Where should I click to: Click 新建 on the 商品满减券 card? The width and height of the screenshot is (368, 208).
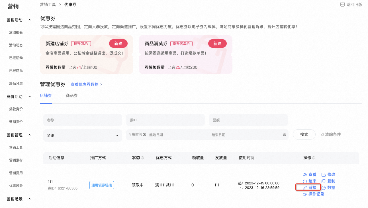click(x=217, y=43)
